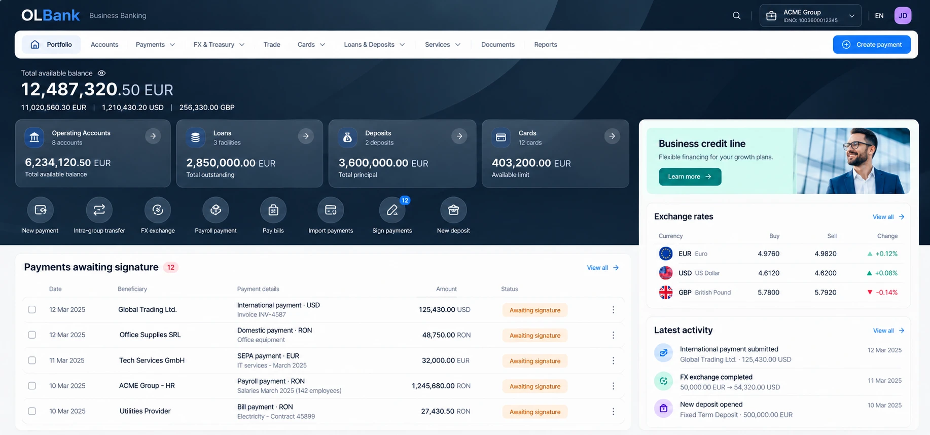Viewport: 930px width, 435px height.
Task: Open the Pay bills quick action
Action: [273, 210]
